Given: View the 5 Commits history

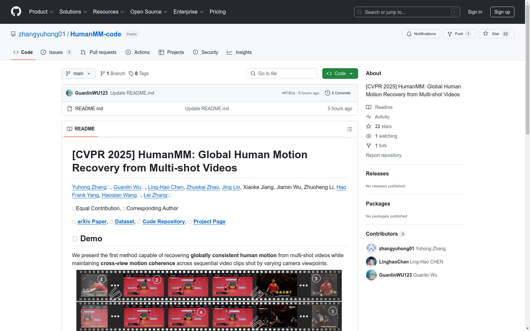Looking at the screenshot, I should point(338,93).
